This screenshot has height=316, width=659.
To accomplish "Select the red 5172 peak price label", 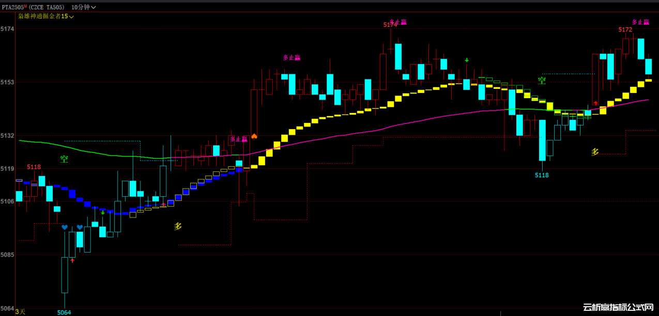I will pos(625,29).
